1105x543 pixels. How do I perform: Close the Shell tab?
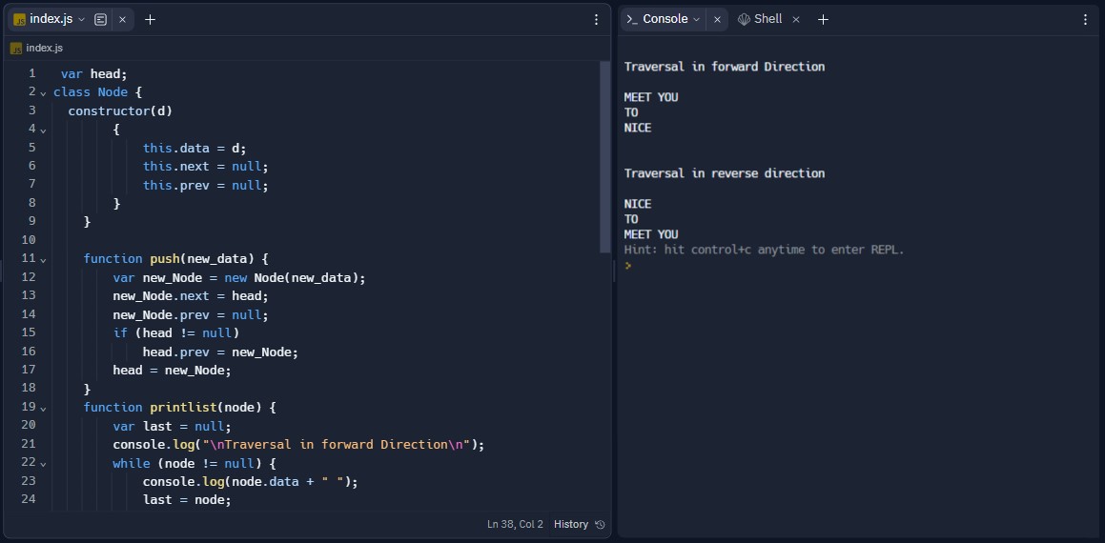(796, 19)
